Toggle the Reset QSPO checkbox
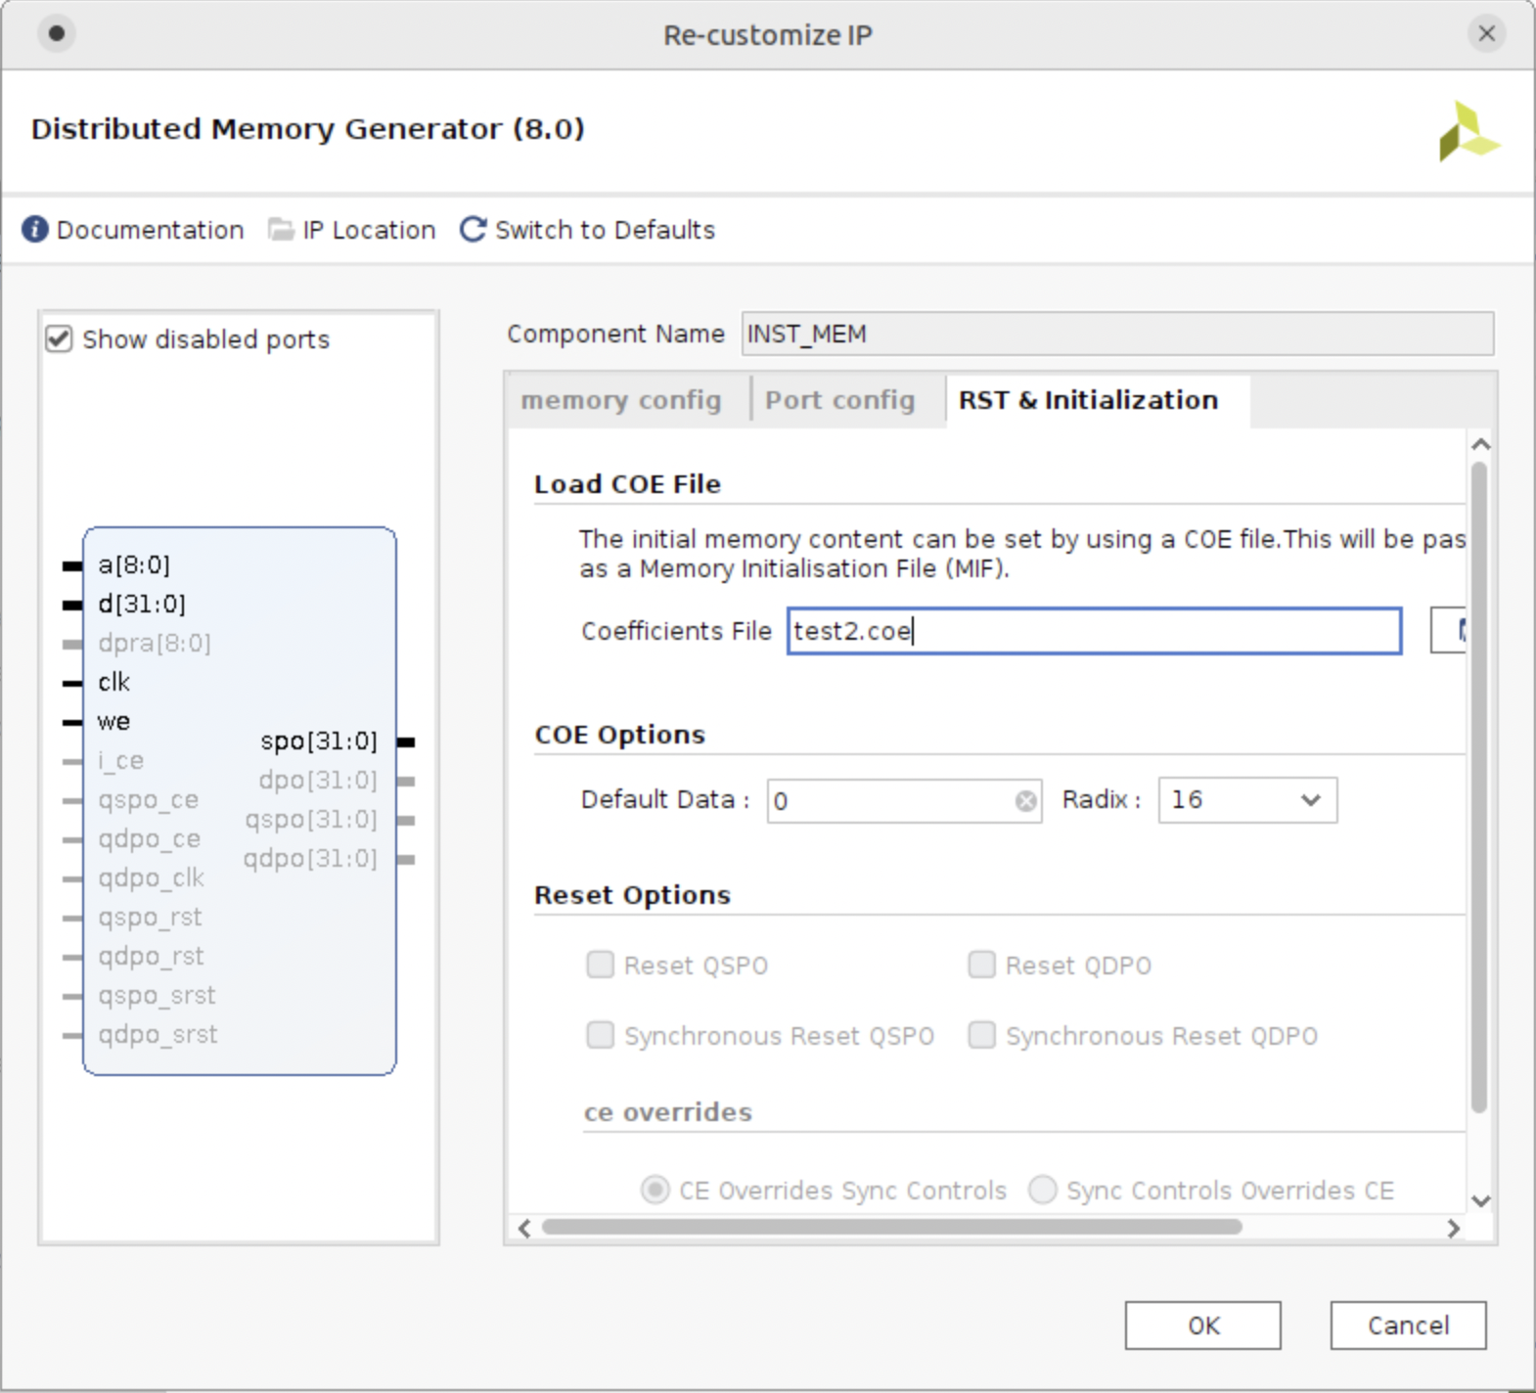Image resolution: width=1536 pixels, height=1393 pixels. [x=600, y=966]
